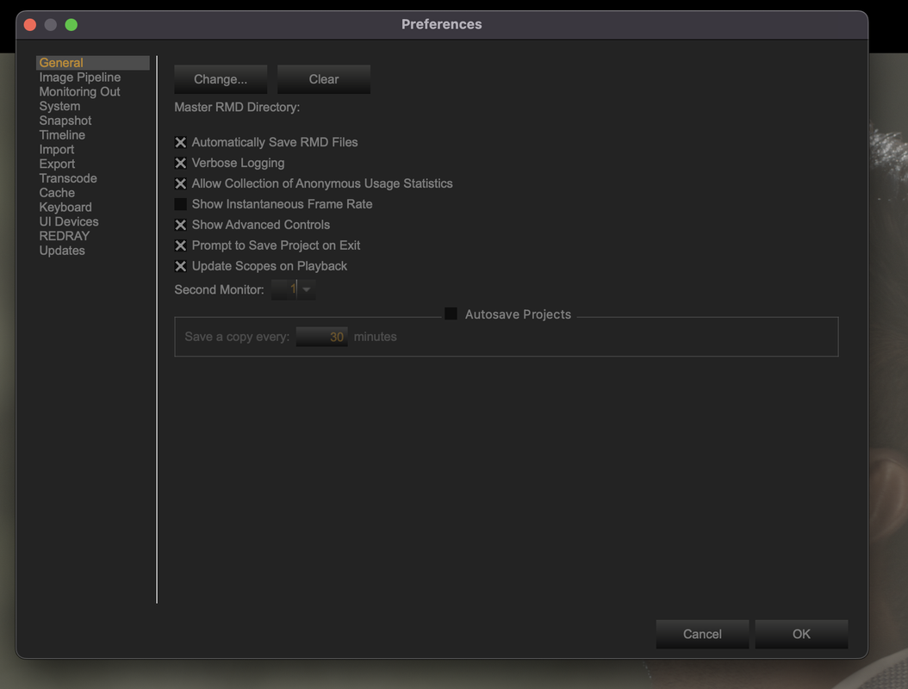Uncheck Prompt to Save Project on Exit
The image size is (908, 689).
coord(181,245)
